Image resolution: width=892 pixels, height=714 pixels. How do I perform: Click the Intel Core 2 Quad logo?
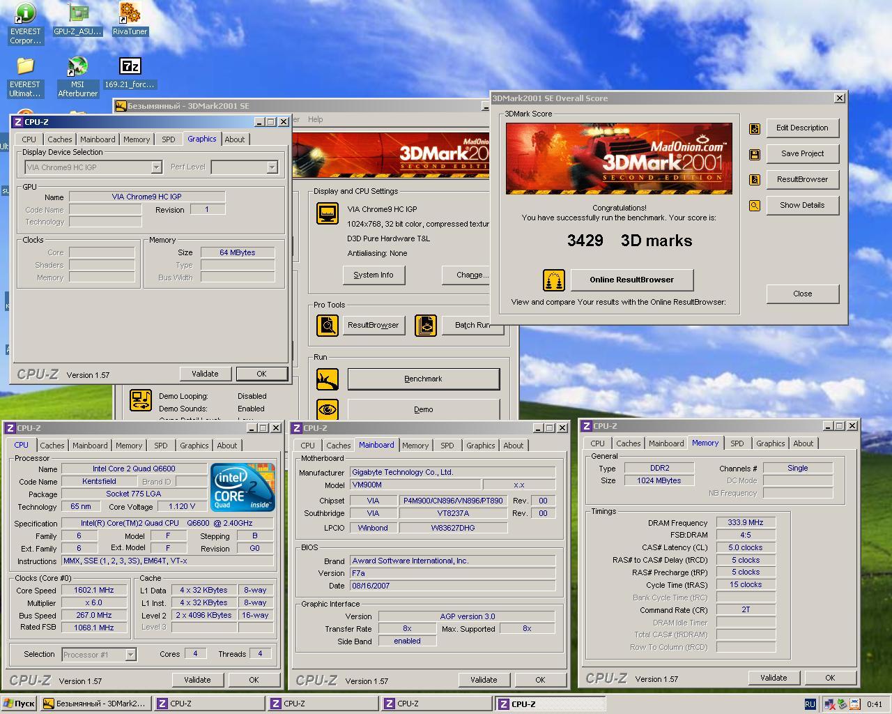(243, 487)
